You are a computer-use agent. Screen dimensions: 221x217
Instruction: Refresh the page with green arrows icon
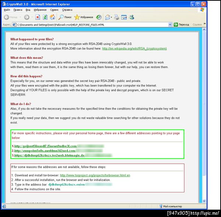[x=45, y=17]
